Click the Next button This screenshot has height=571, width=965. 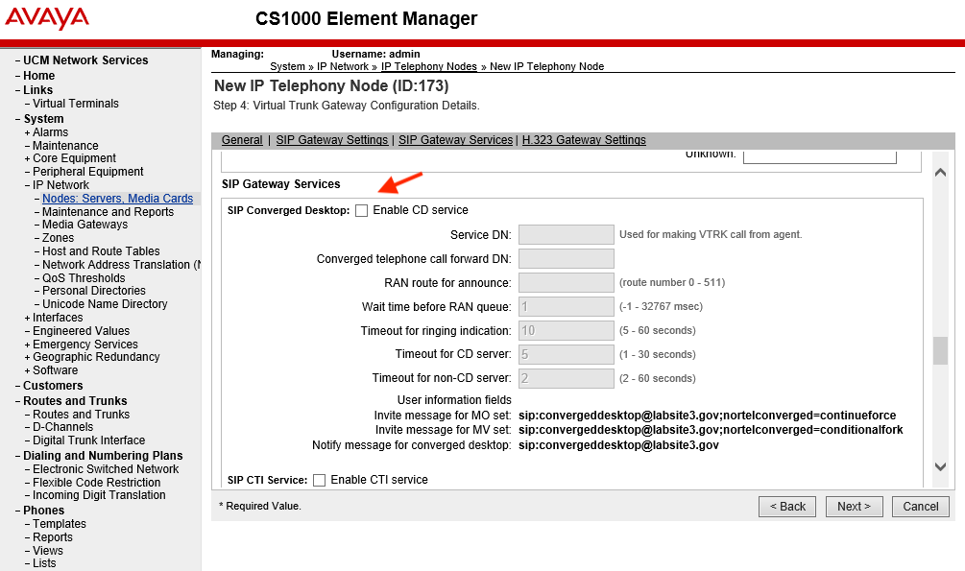point(855,507)
